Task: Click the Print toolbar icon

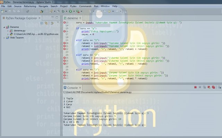Action: [x=18, y=11]
